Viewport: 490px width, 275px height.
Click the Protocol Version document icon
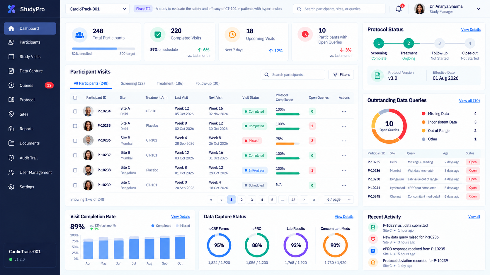(377, 75)
